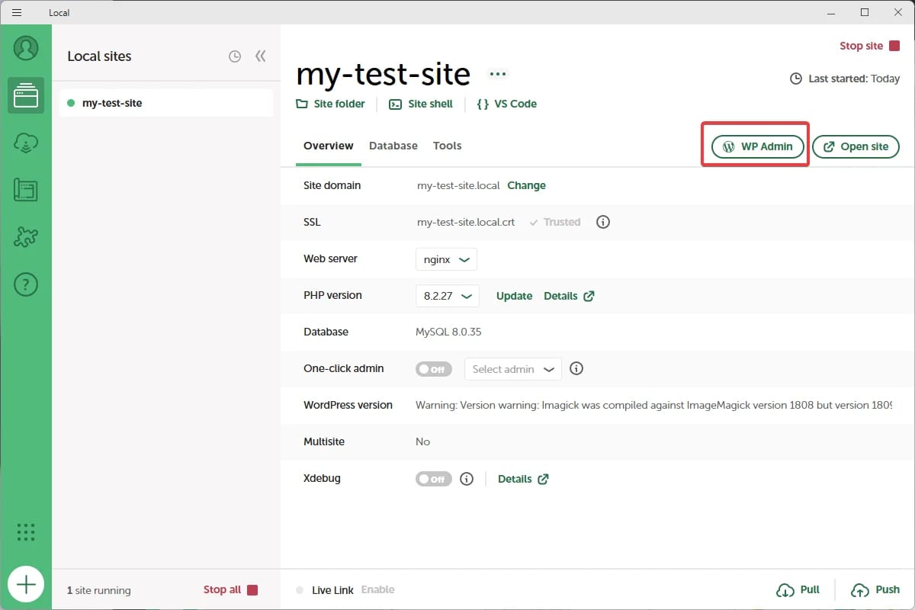Expand the PHP version dropdown
Image resolution: width=915 pixels, height=610 pixels.
click(447, 296)
